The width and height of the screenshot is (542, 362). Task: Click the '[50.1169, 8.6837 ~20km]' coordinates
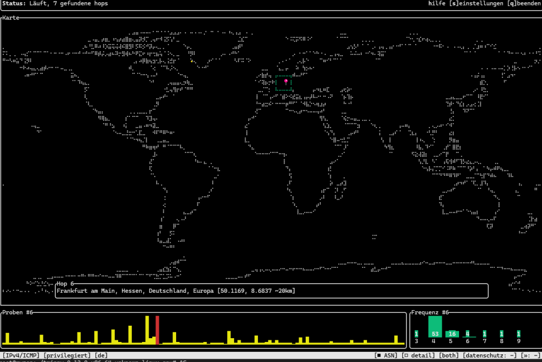(x=256, y=291)
